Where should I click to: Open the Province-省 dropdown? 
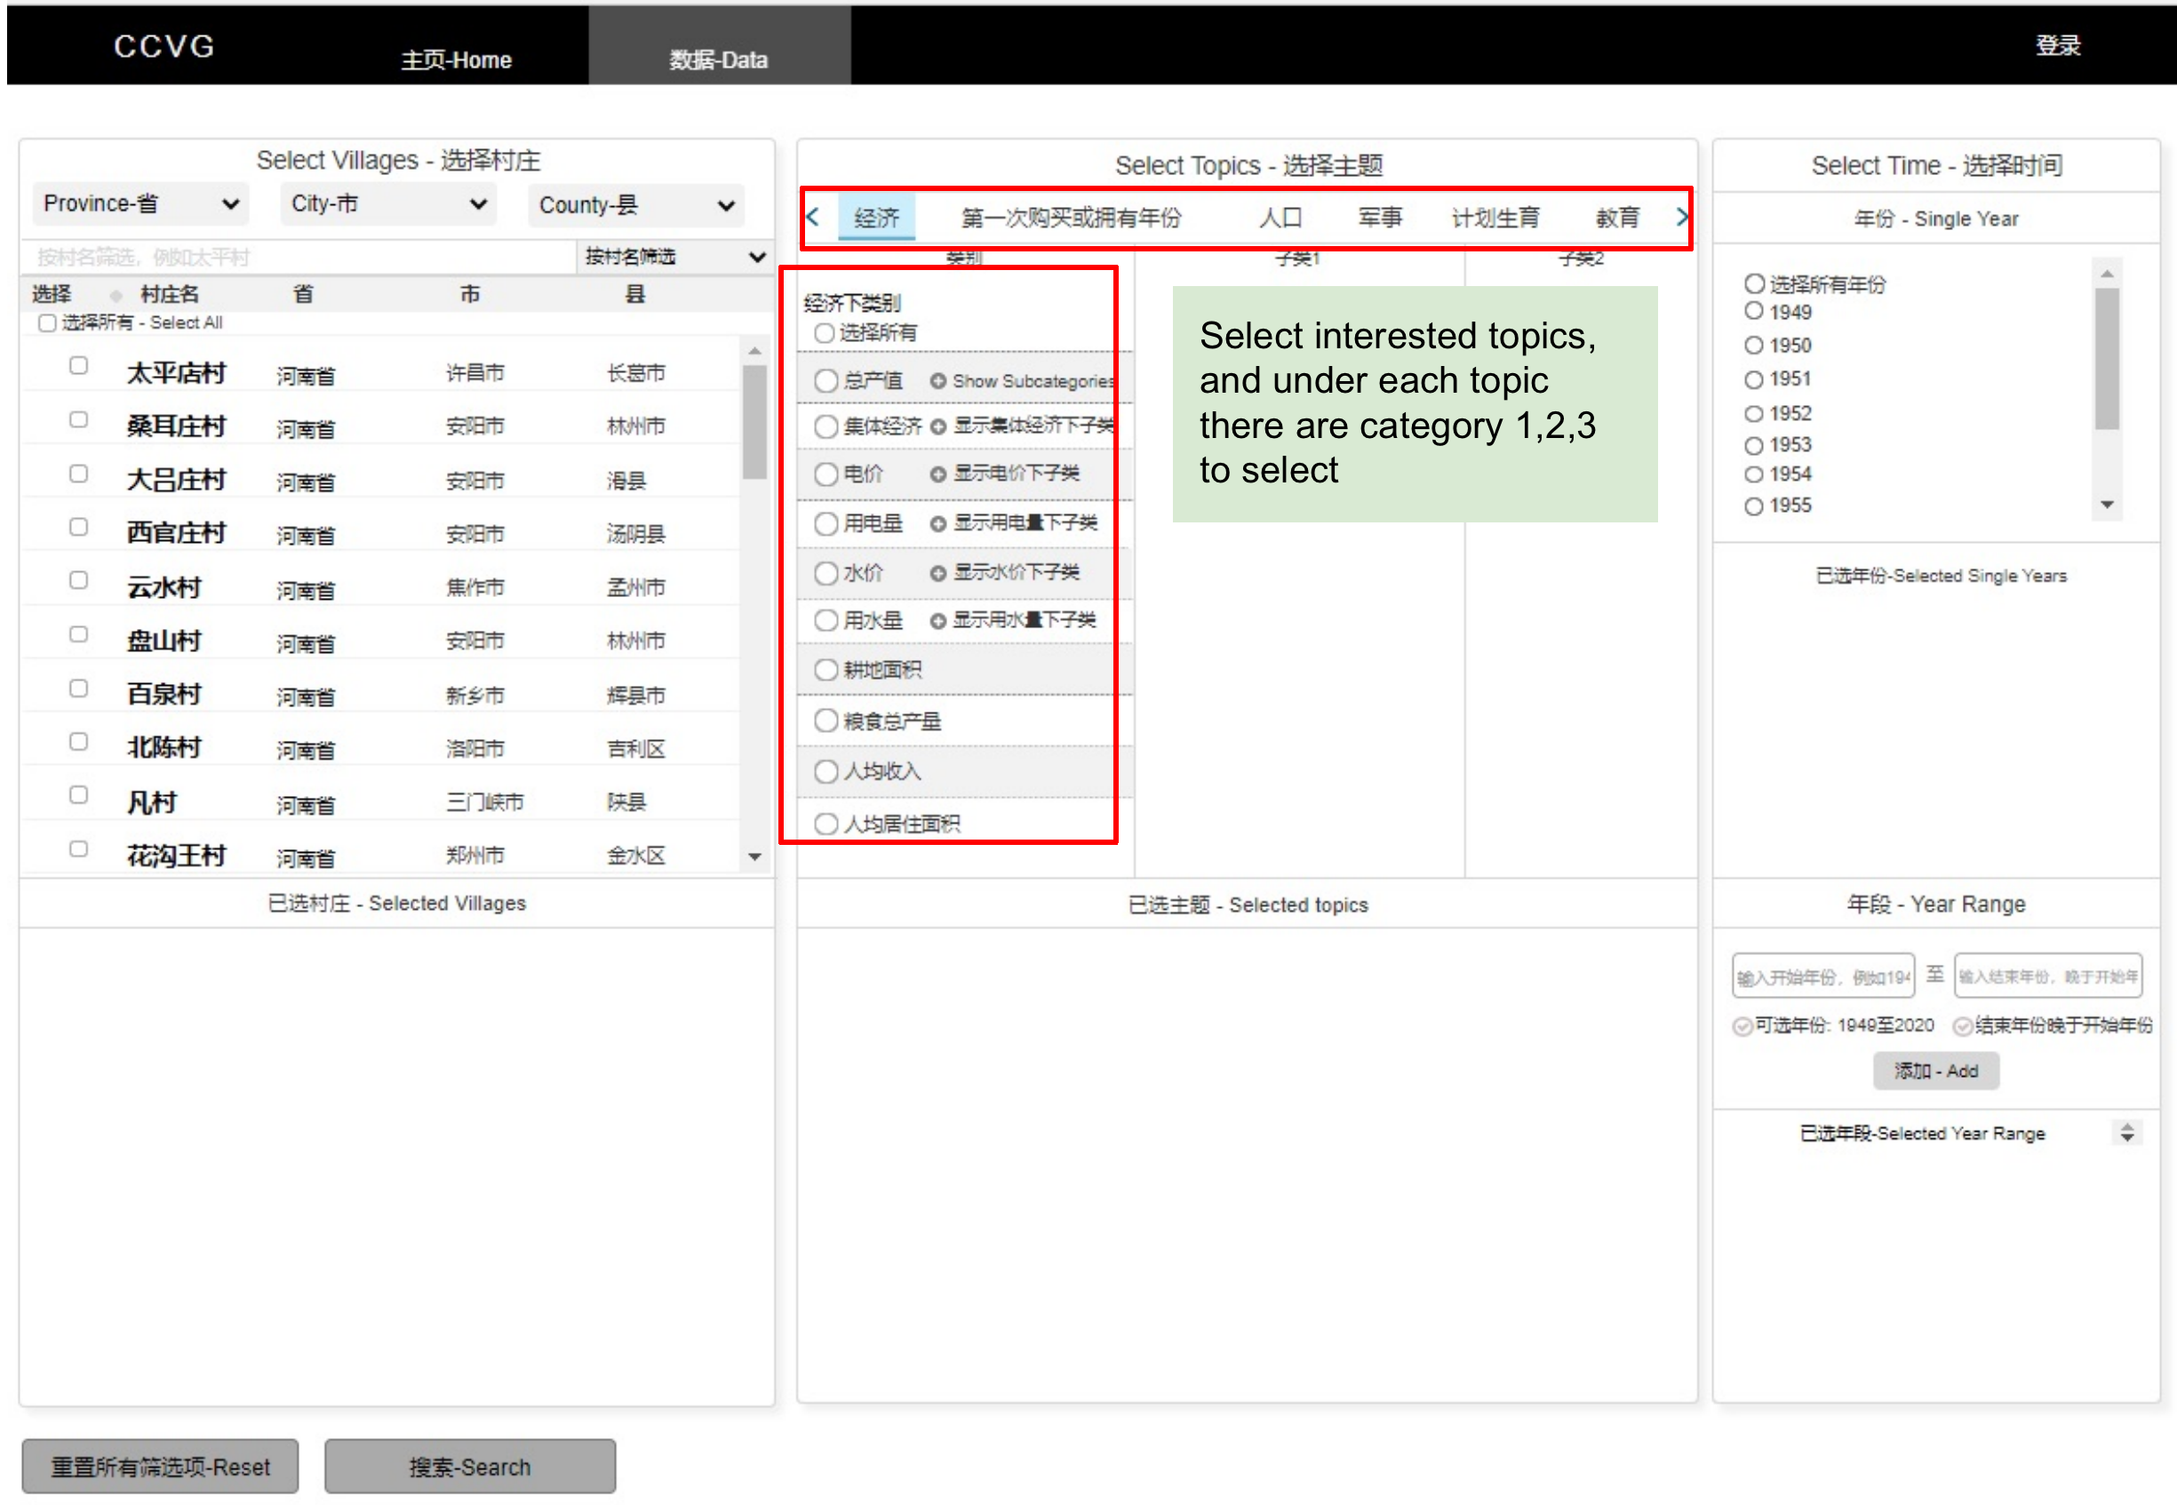point(140,203)
